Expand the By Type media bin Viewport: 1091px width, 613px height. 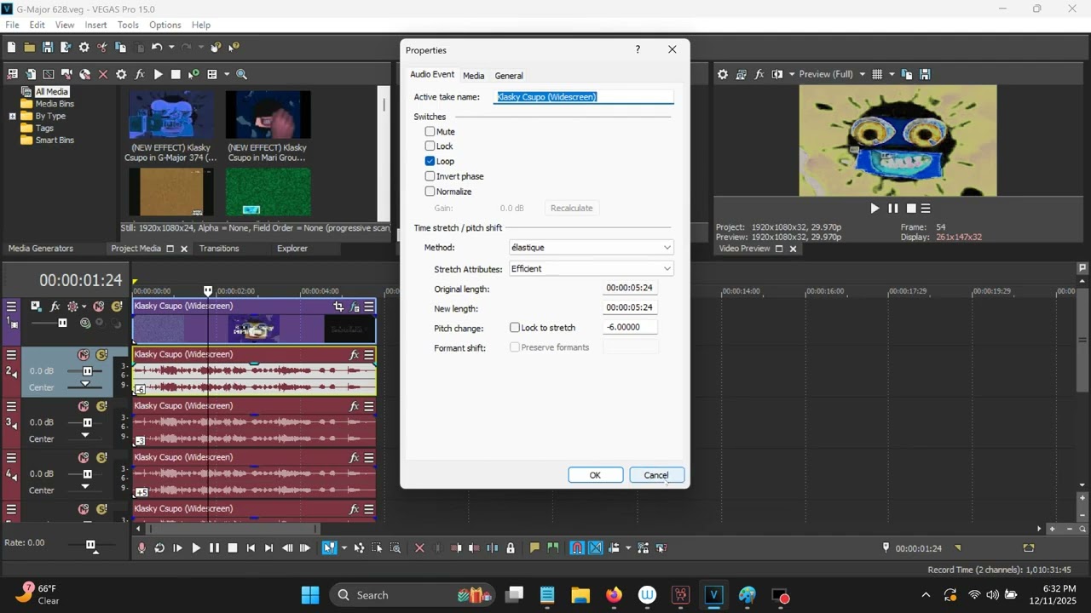pyautogui.click(x=13, y=116)
